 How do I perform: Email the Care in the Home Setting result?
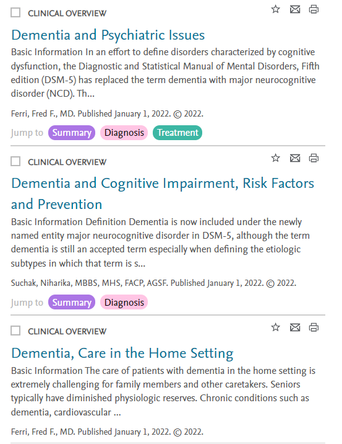click(x=295, y=327)
